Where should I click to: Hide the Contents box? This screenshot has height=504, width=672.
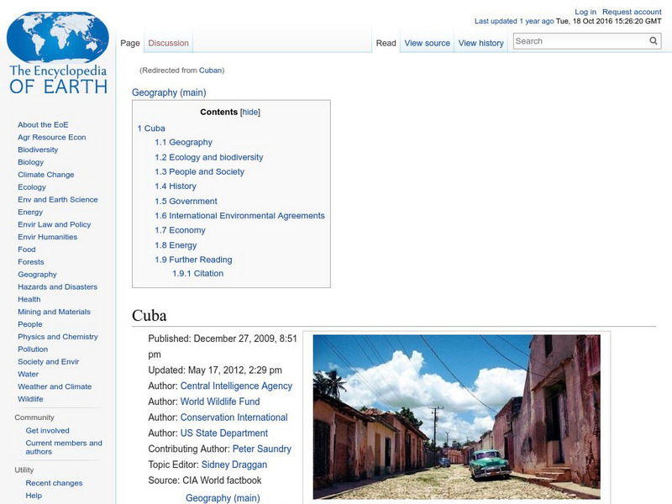(x=251, y=112)
